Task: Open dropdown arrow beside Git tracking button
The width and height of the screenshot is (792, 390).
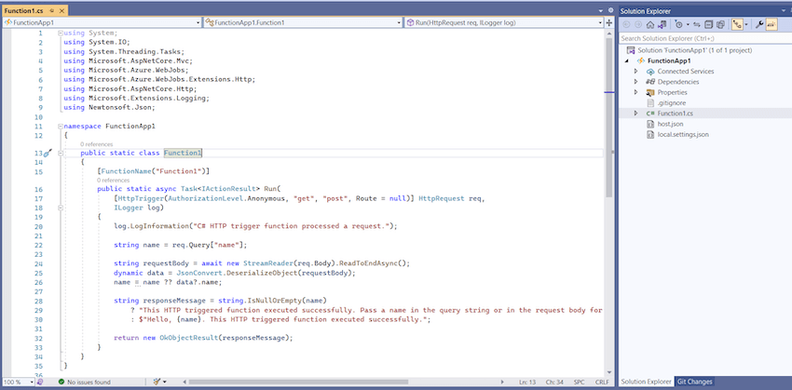Action: [746, 25]
